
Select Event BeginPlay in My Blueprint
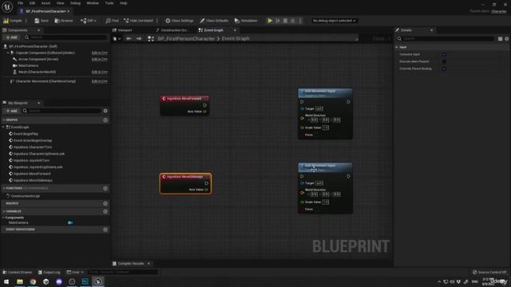click(26, 134)
